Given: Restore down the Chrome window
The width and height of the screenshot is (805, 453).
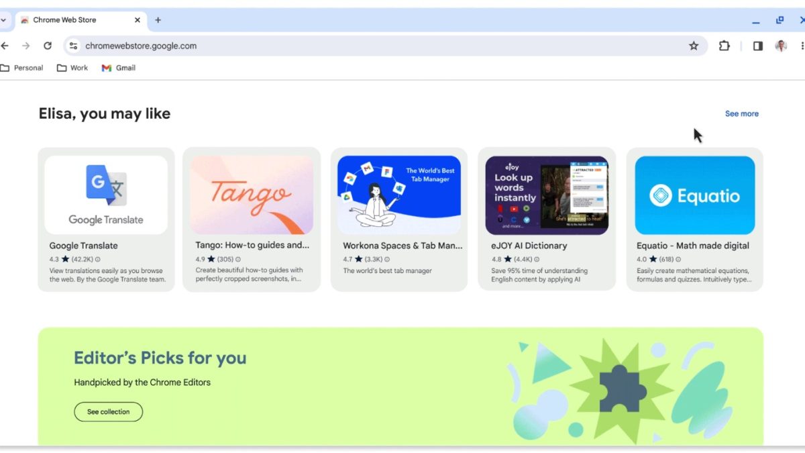Looking at the screenshot, I should click(780, 21).
